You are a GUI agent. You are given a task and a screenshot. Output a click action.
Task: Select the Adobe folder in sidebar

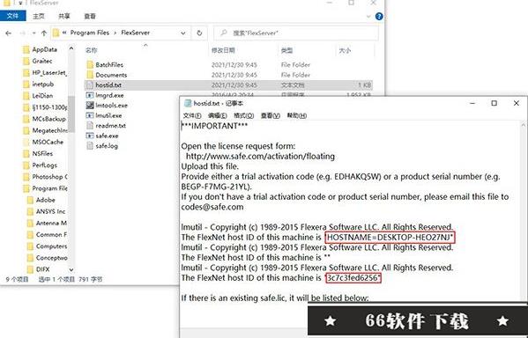click(46, 200)
